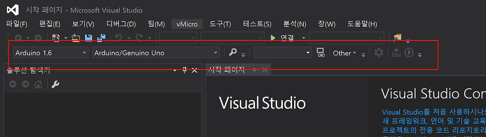Click the magnifier search icon in vMicro toolbar
This screenshot has width=486, height=137.
tap(233, 52)
